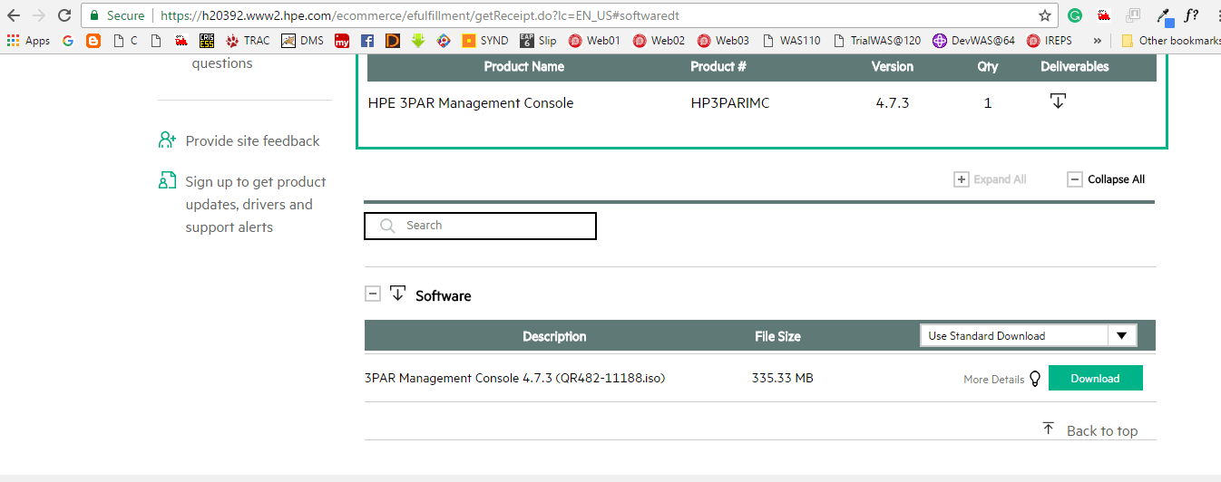The image size is (1221, 482).
Task: Open the Other bookmarks folder
Action: pyautogui.click(x=1170, y=41)
